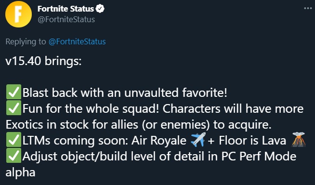Click the airplane emoji after Air Royale
This screenshot has width=315, height=185.
click(198, 139)
